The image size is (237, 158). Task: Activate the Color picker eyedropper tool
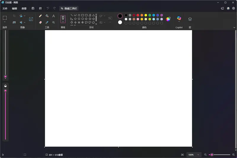click(x=47, y=22)
